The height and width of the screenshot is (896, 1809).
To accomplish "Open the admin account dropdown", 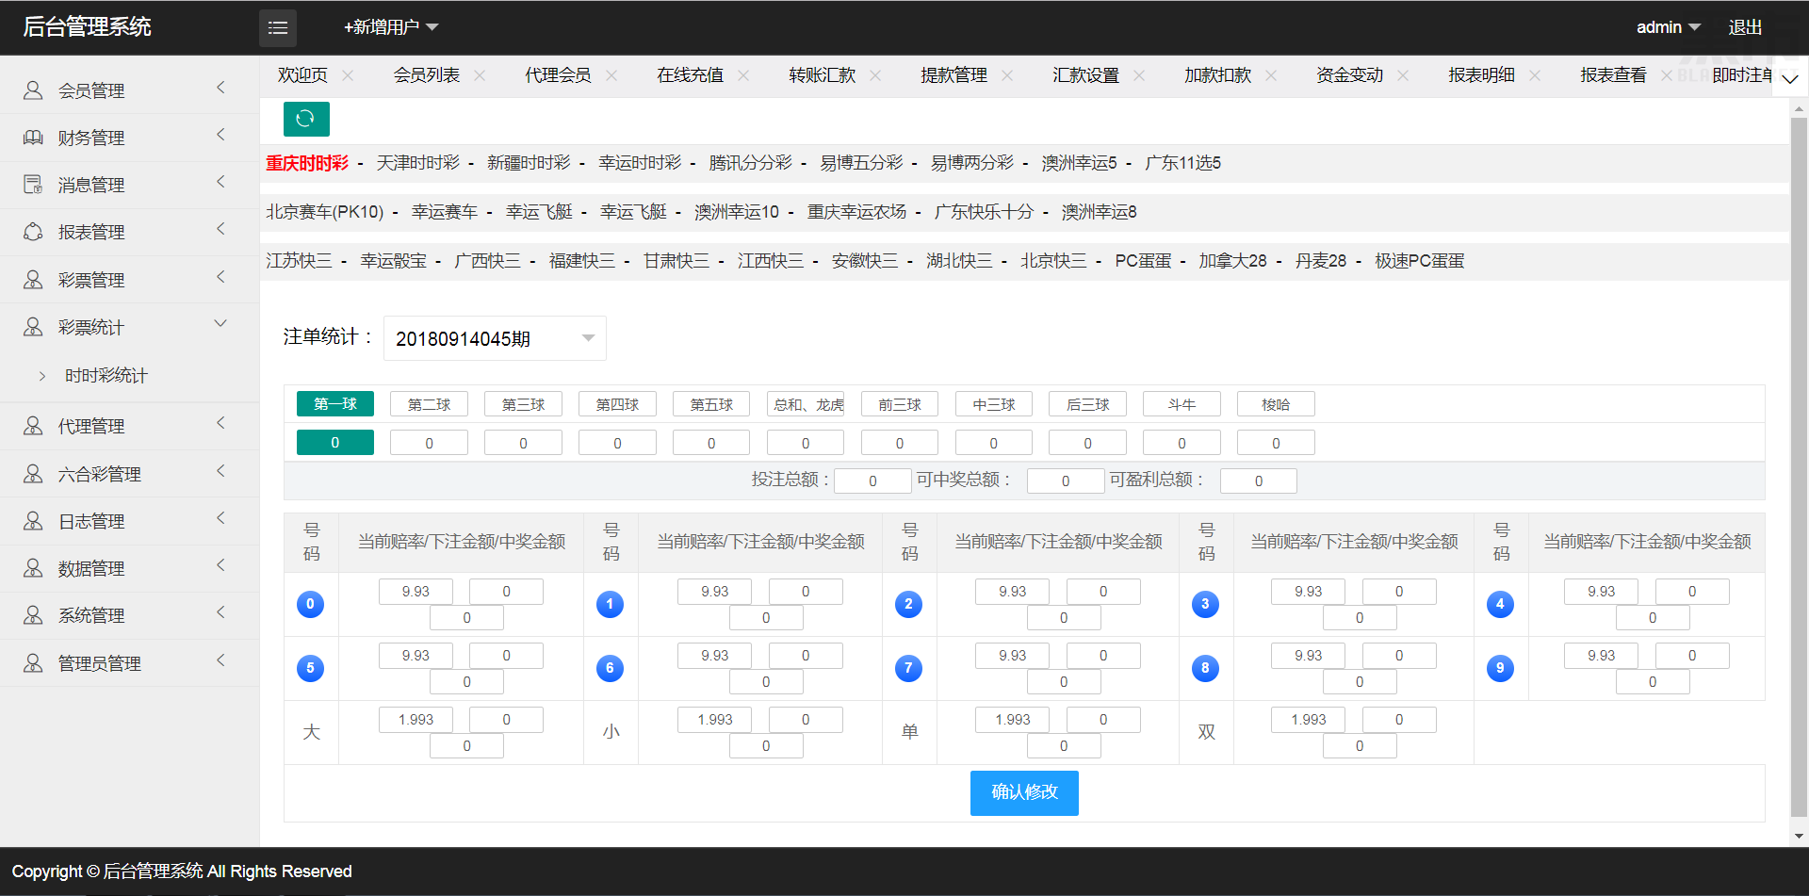I will (1668, 27).
